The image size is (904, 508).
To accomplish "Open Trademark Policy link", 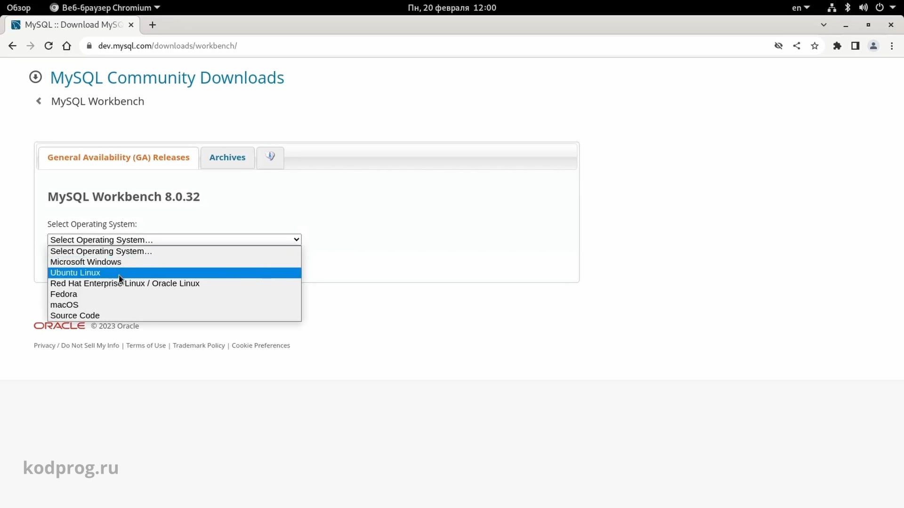I will (199, 345).
